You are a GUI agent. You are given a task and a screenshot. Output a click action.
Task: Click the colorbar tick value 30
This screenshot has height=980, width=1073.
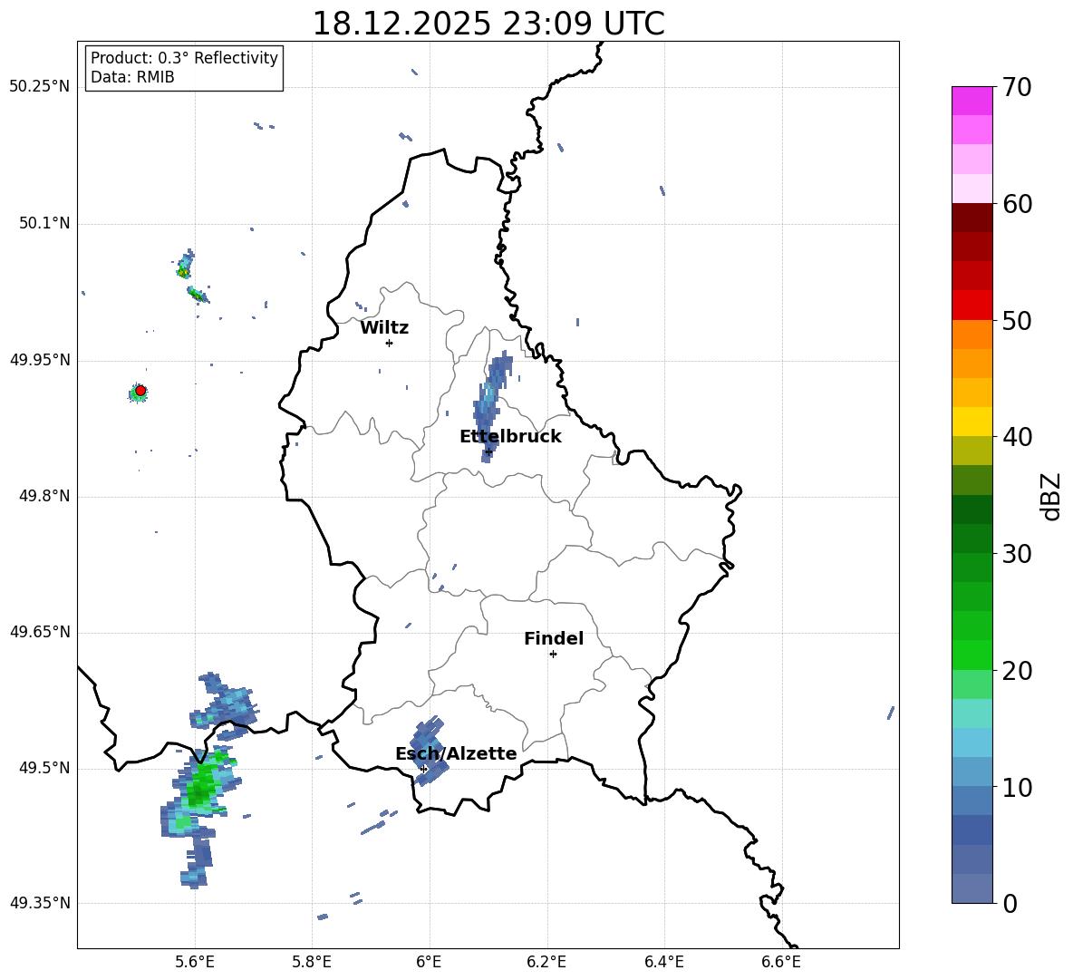pos(1017,554)
